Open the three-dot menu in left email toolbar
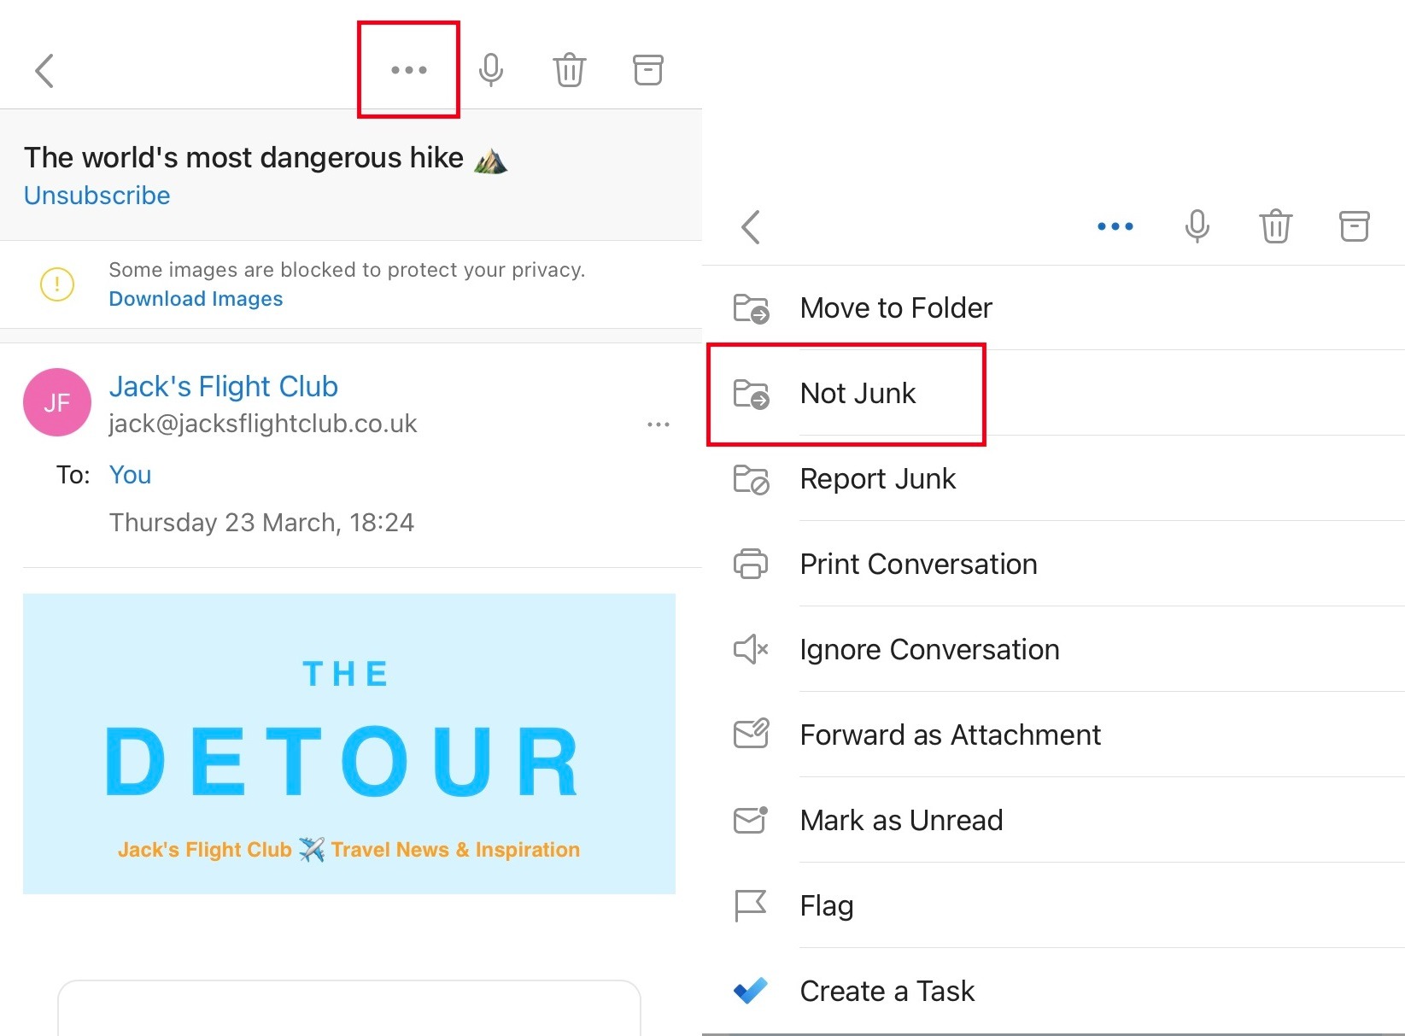The height and width of the screenshot is (1036, 1405). click(408, 70)
